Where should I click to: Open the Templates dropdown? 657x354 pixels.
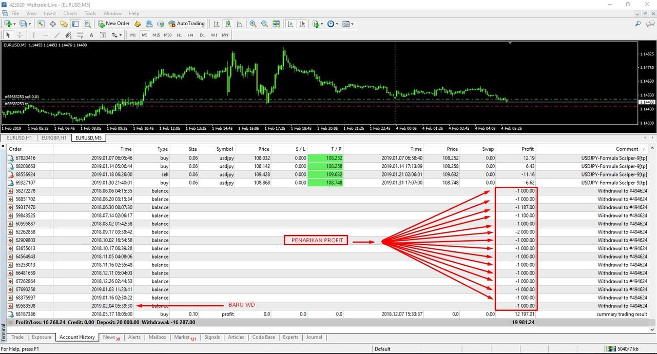pos(348,24)
